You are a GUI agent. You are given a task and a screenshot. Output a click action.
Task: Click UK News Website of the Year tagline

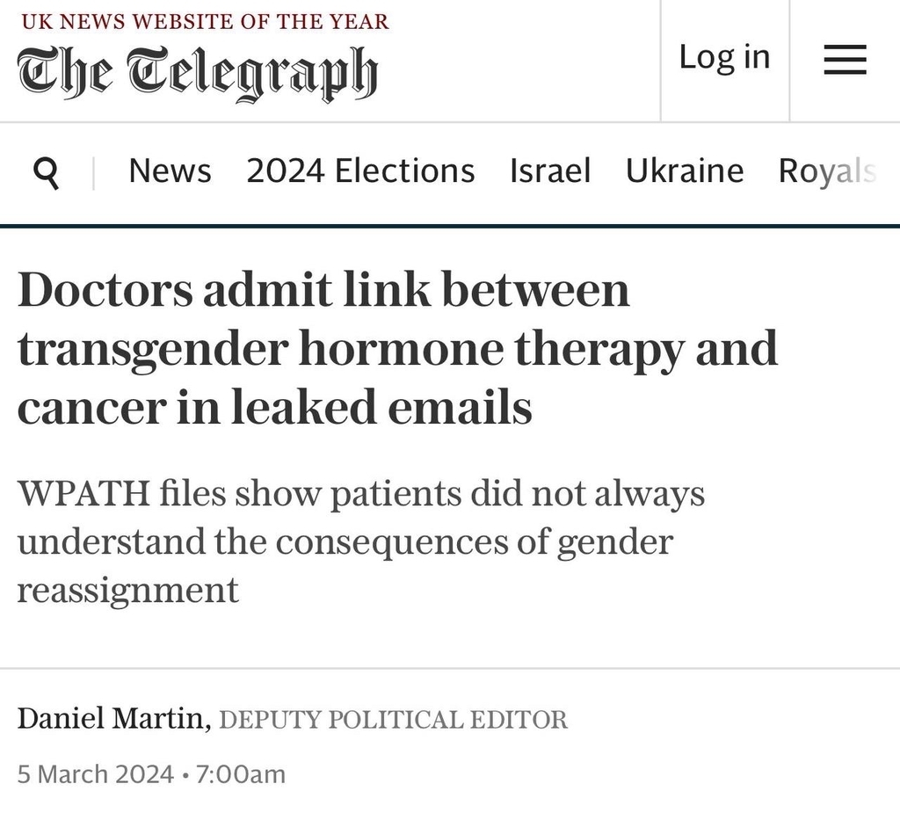[x=205, y=22]
